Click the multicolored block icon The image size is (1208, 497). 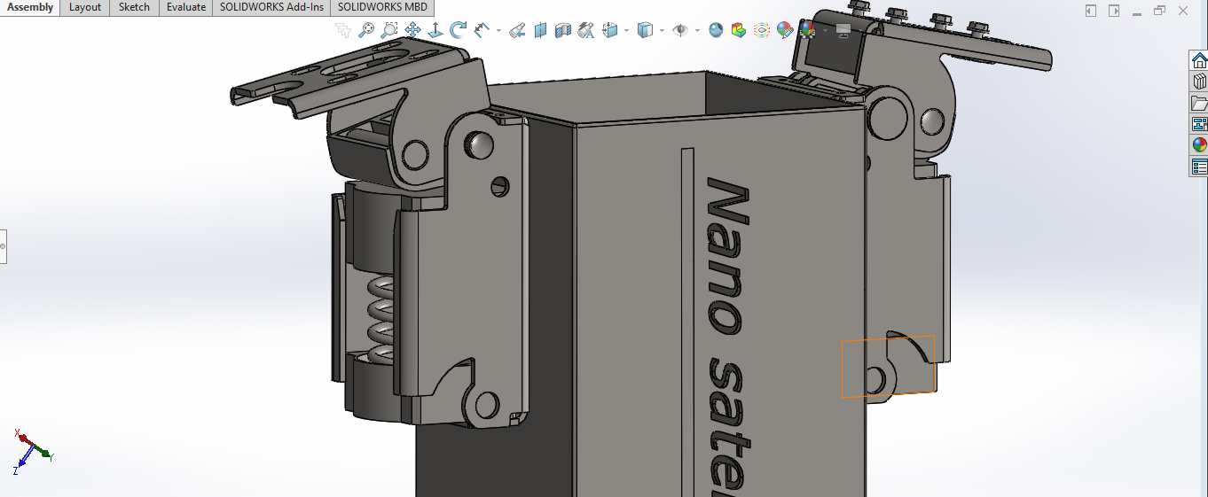click(739, 30)
